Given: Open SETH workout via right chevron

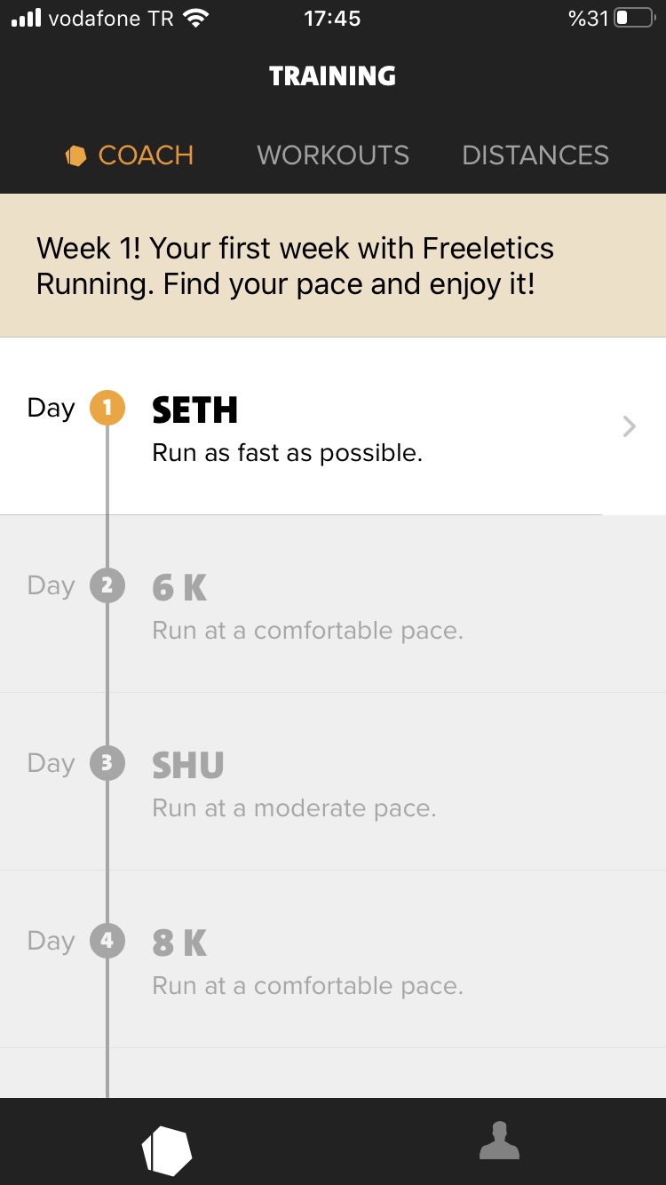Looking at the screenshot, I should tap(629, 427).
